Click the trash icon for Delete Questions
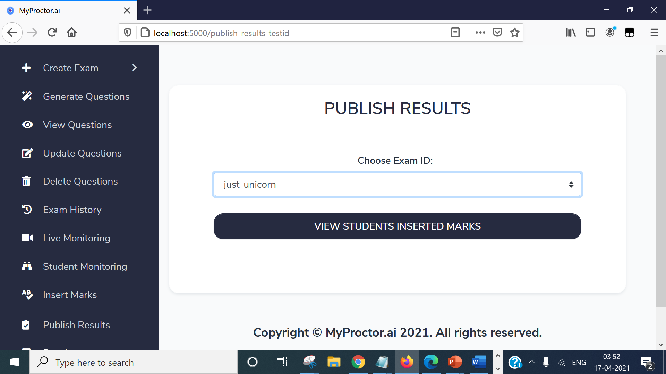 26,181
